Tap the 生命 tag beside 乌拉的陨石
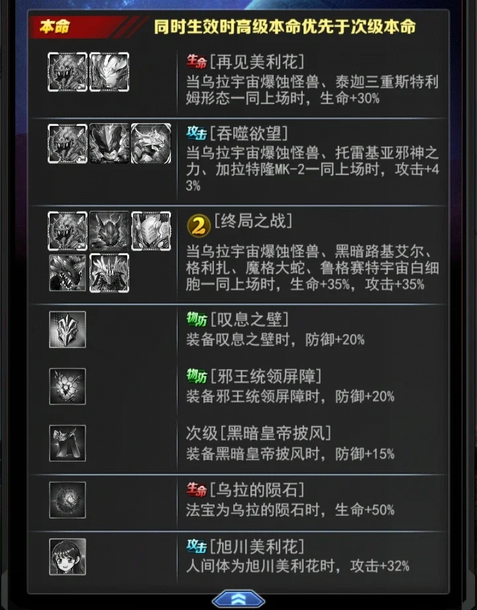Image resolution: width=477 pixels, height=610 pixels. pos(196,490)
